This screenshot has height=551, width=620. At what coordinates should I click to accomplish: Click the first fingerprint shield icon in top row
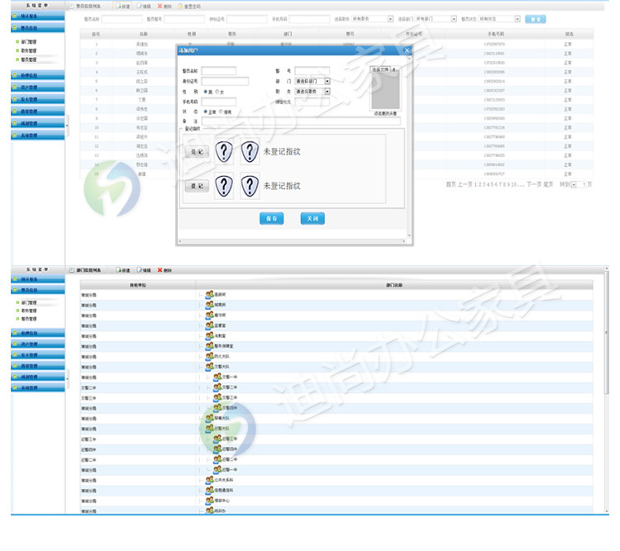[x=224, y=152]
